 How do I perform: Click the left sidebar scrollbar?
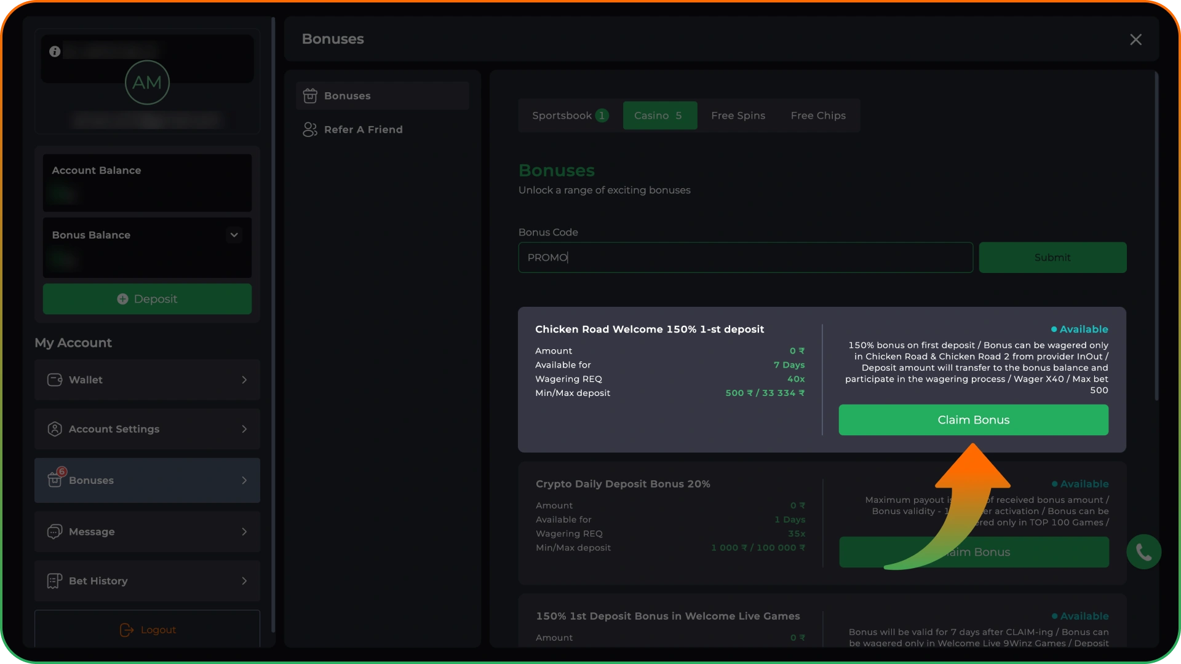(x=273, y=325)
